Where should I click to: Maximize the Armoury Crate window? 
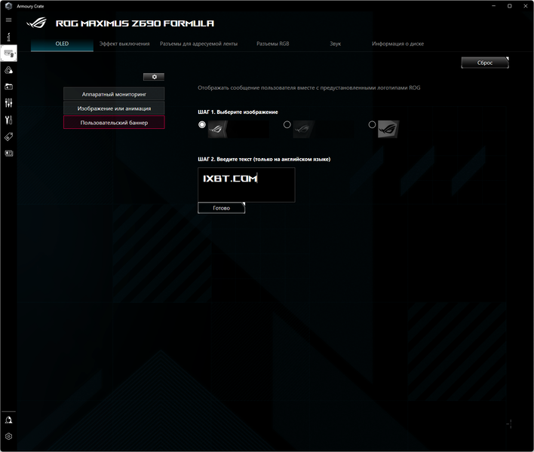tap(509, 6)
